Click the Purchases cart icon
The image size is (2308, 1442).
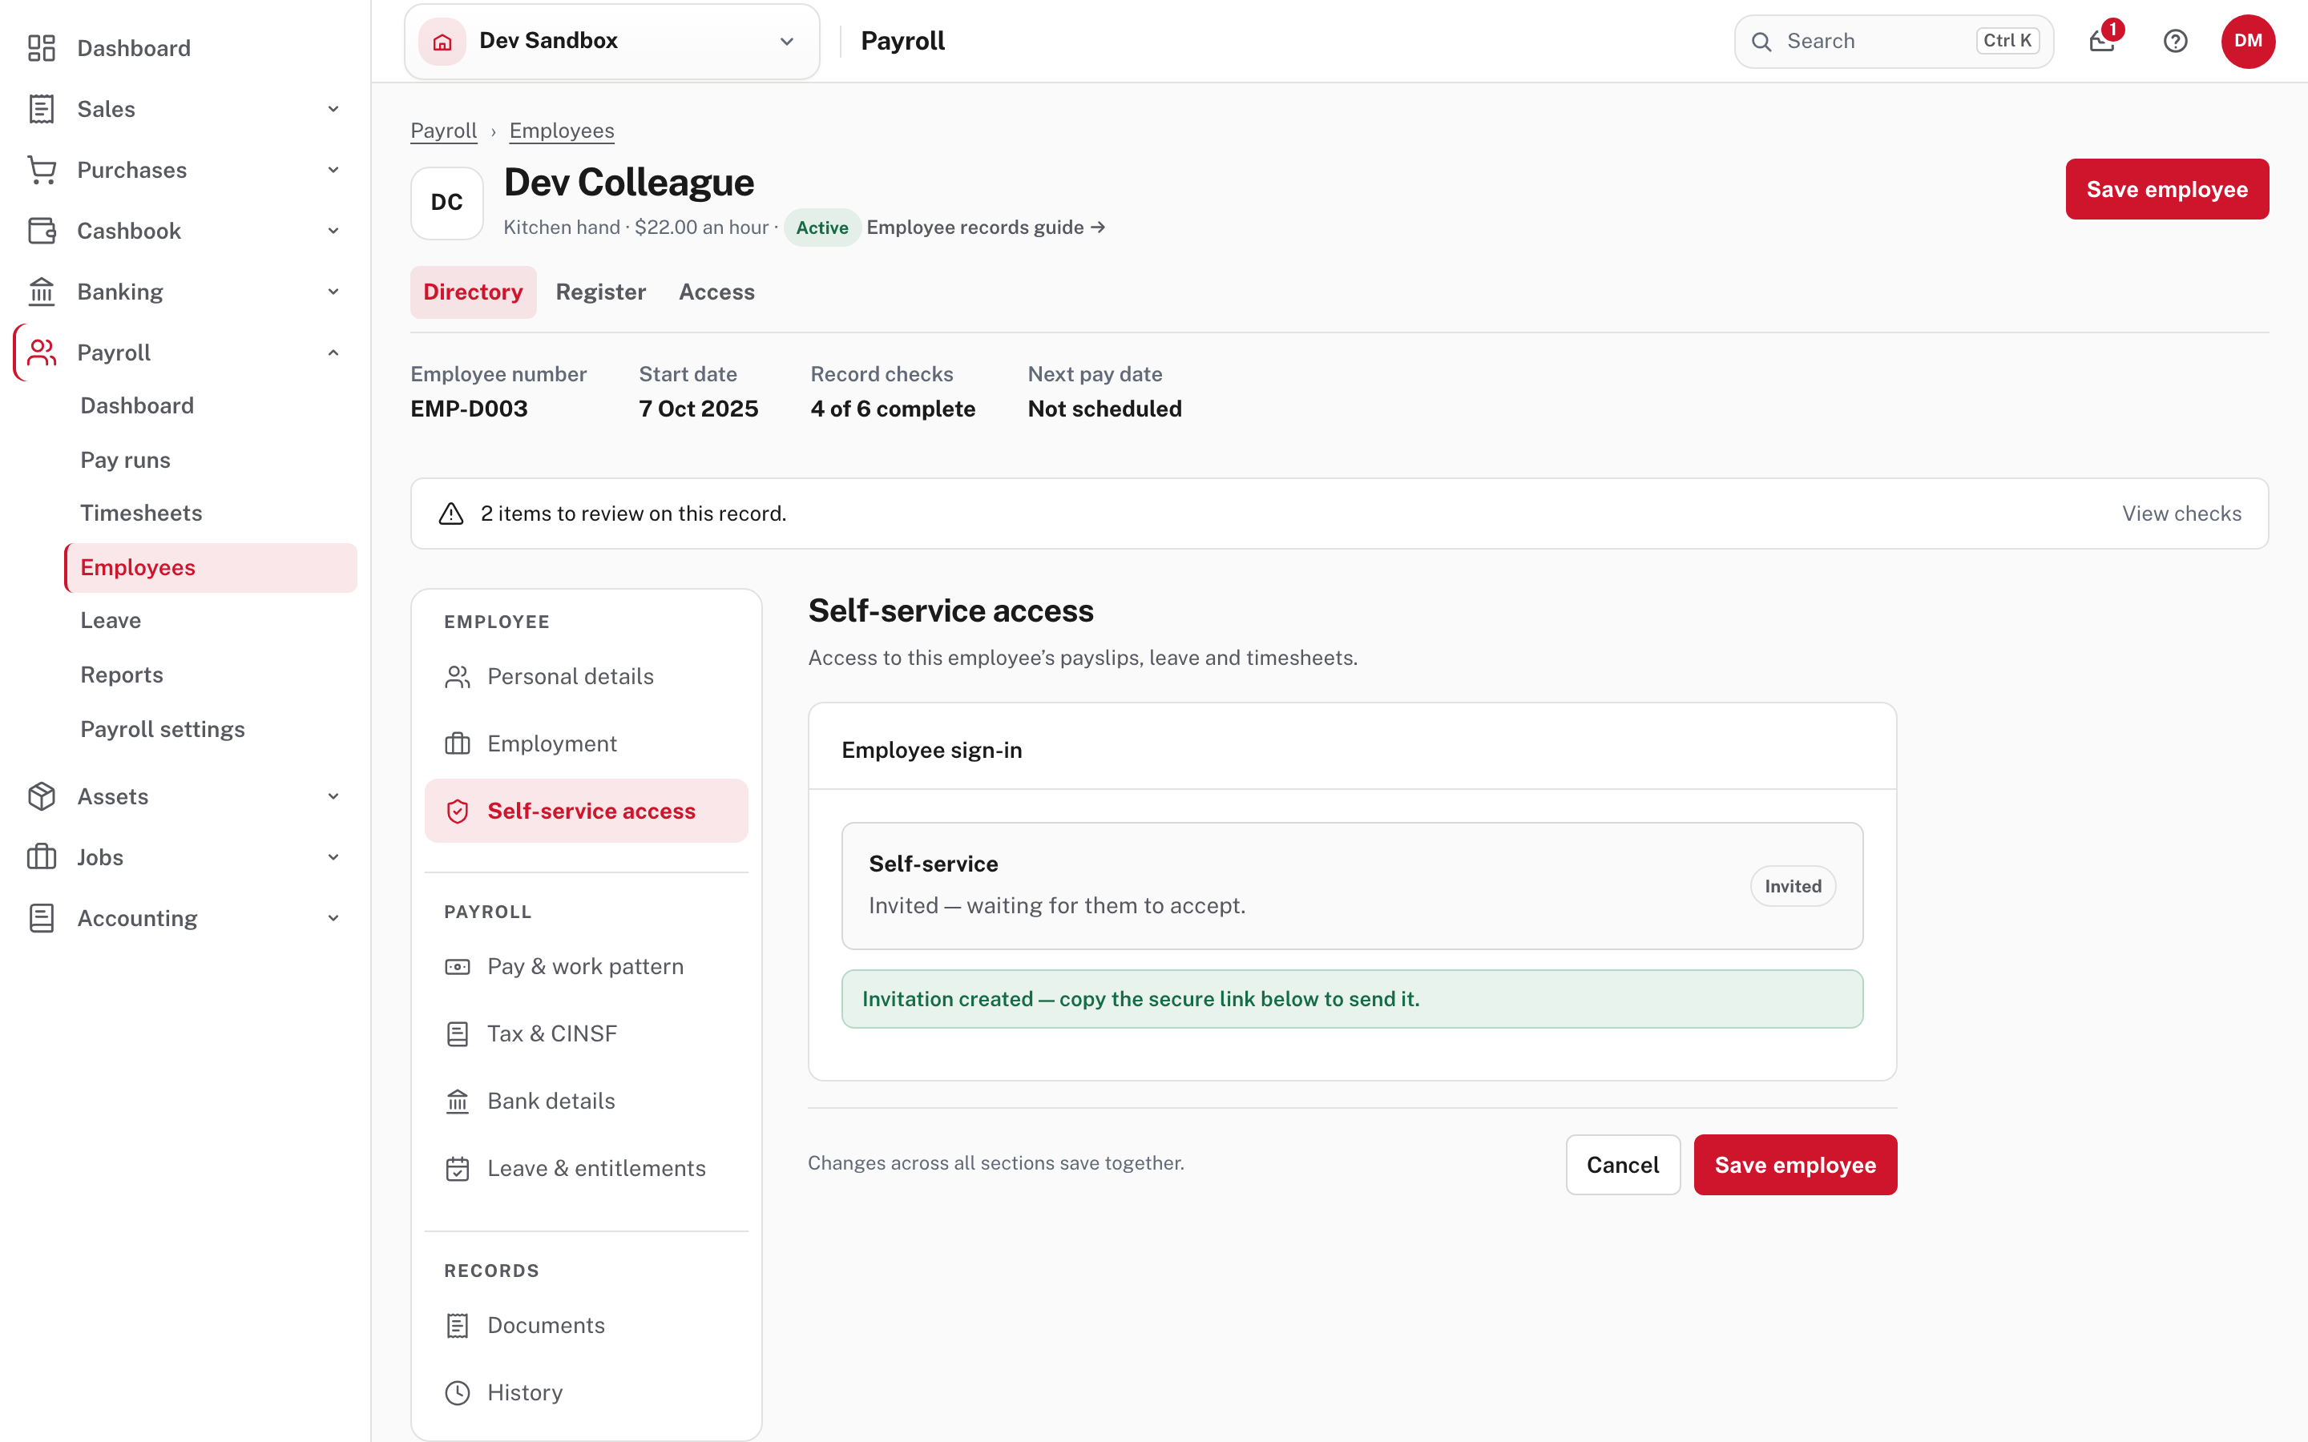click(x=41, y=170)
